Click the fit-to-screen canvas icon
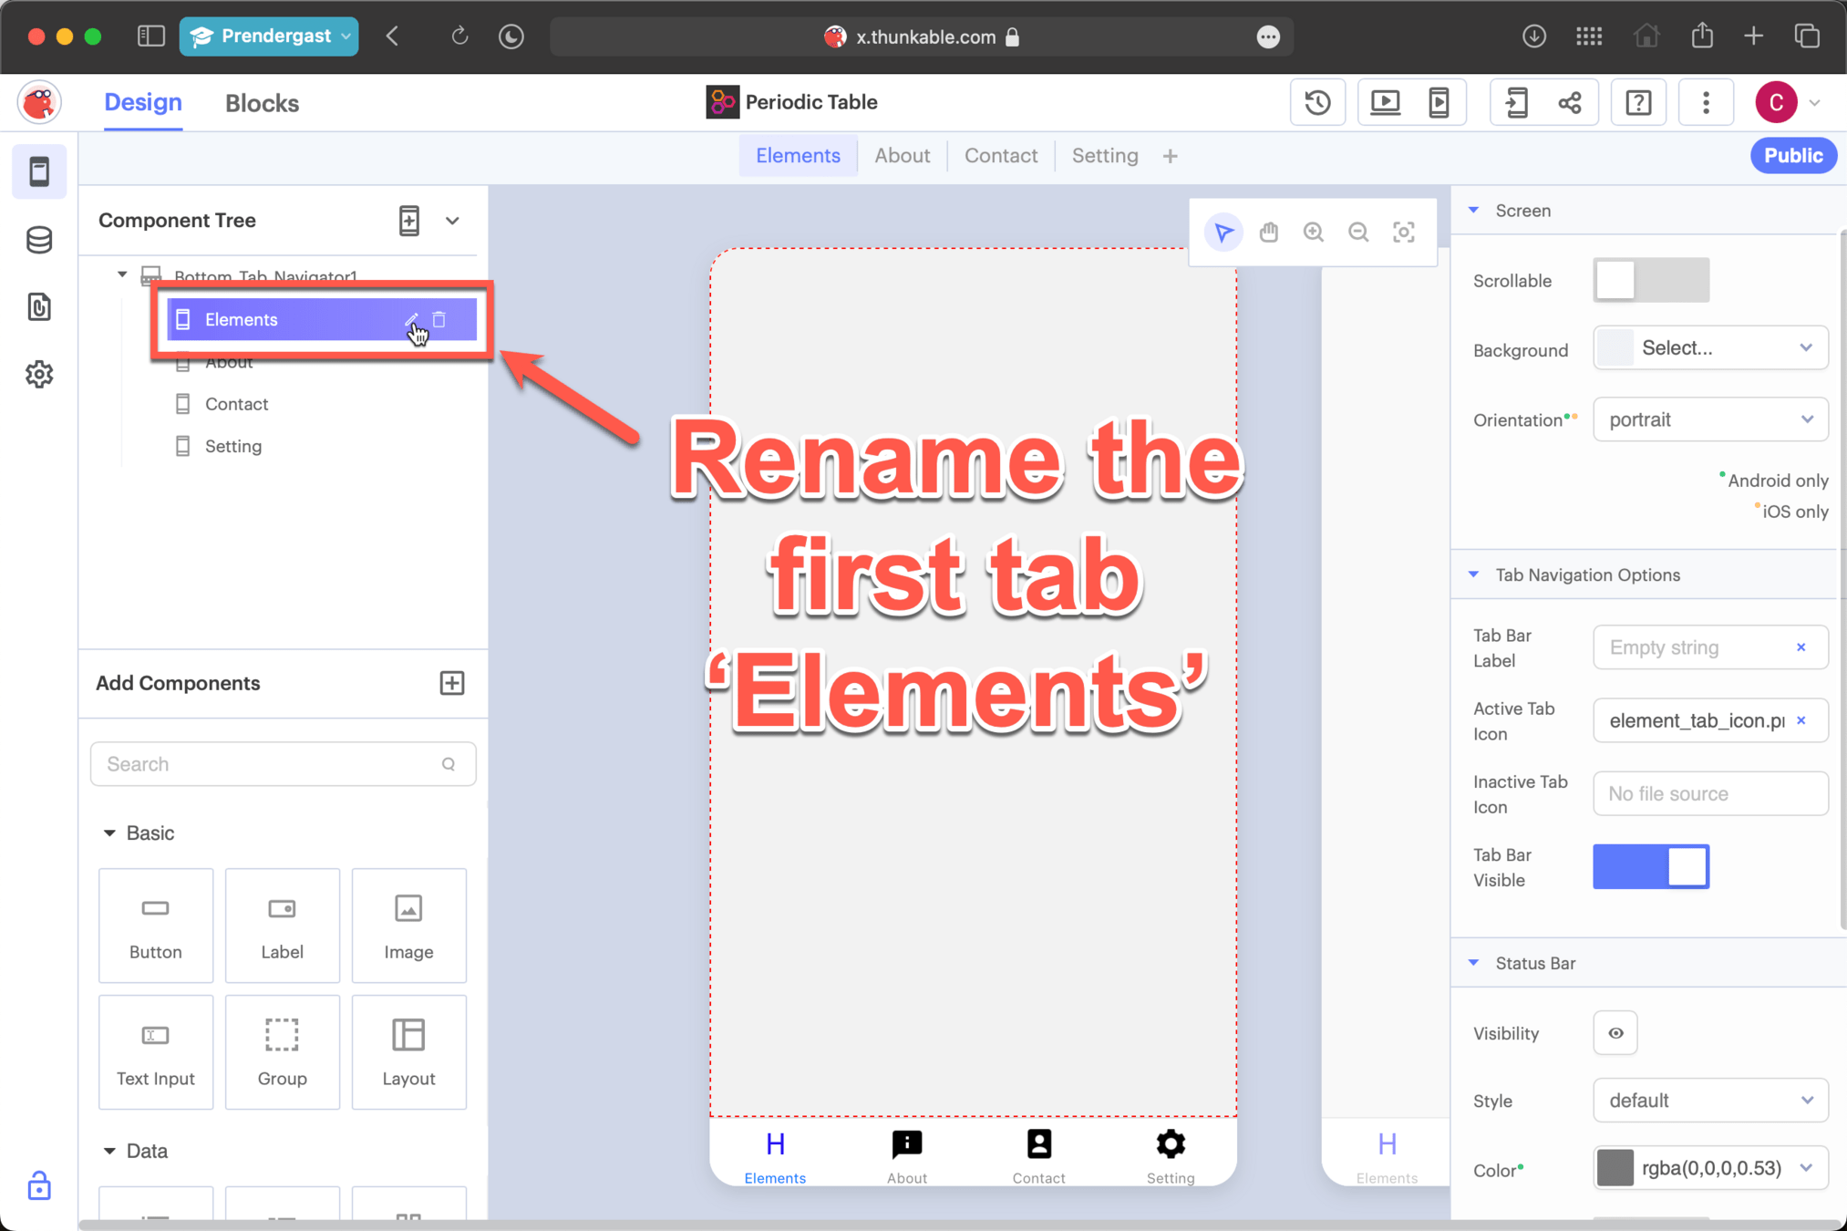Screen dimensions: 1847x1231 point(1404,233)
